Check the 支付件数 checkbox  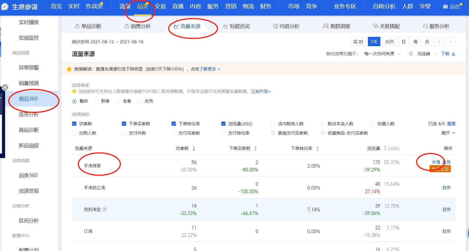coord(124,133)
